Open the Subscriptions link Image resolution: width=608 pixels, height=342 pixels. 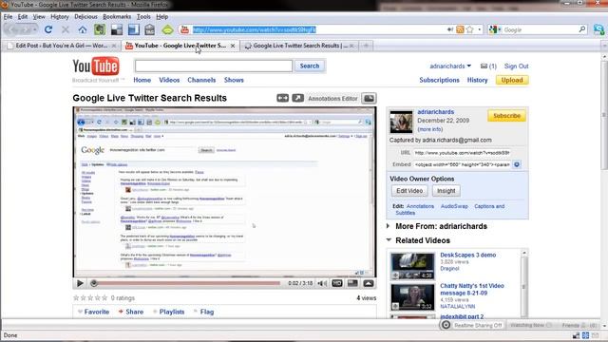439,80
